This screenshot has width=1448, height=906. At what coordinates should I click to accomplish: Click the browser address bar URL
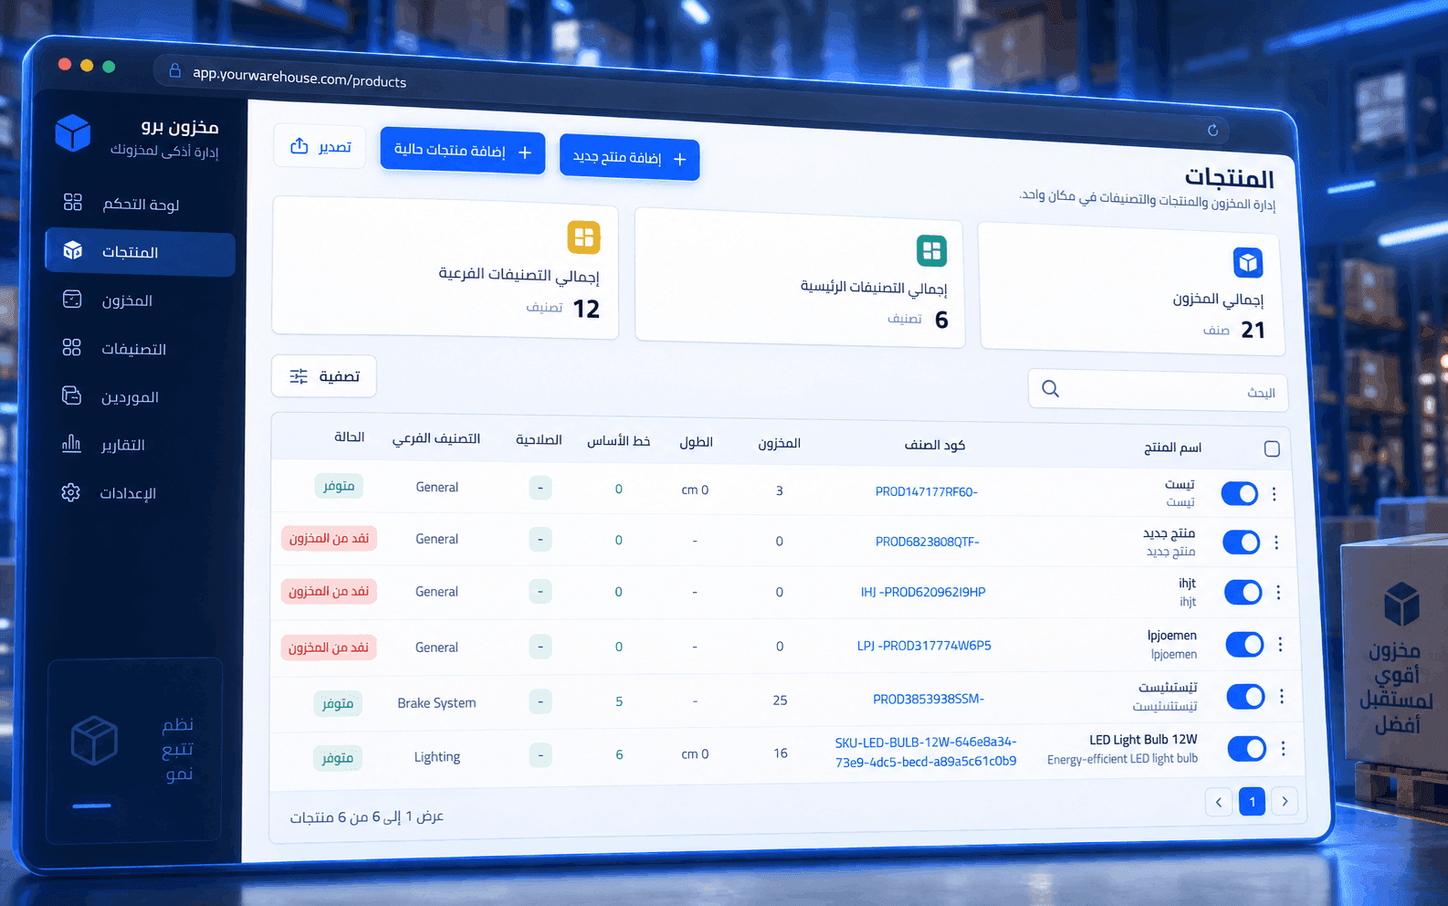coord(299,78)
